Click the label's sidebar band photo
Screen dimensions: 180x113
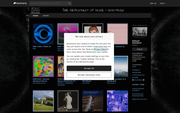click(140, 31)
